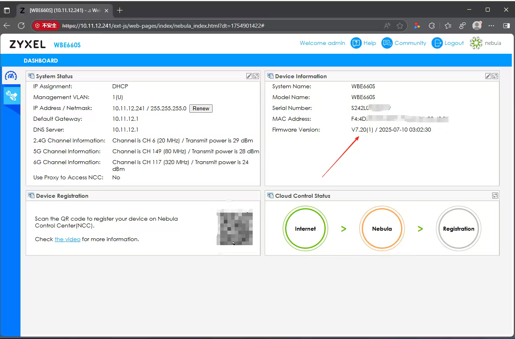
Task: Open the browser Settings and more menu
Action: point(491,26)
